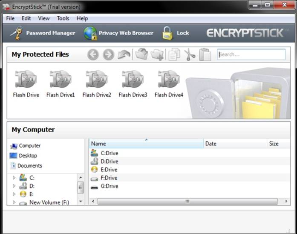The height and width of the screenshot is (234, 297).
Task: Launch the Privacy Web Browser
Action: click(x=118, y=33)
